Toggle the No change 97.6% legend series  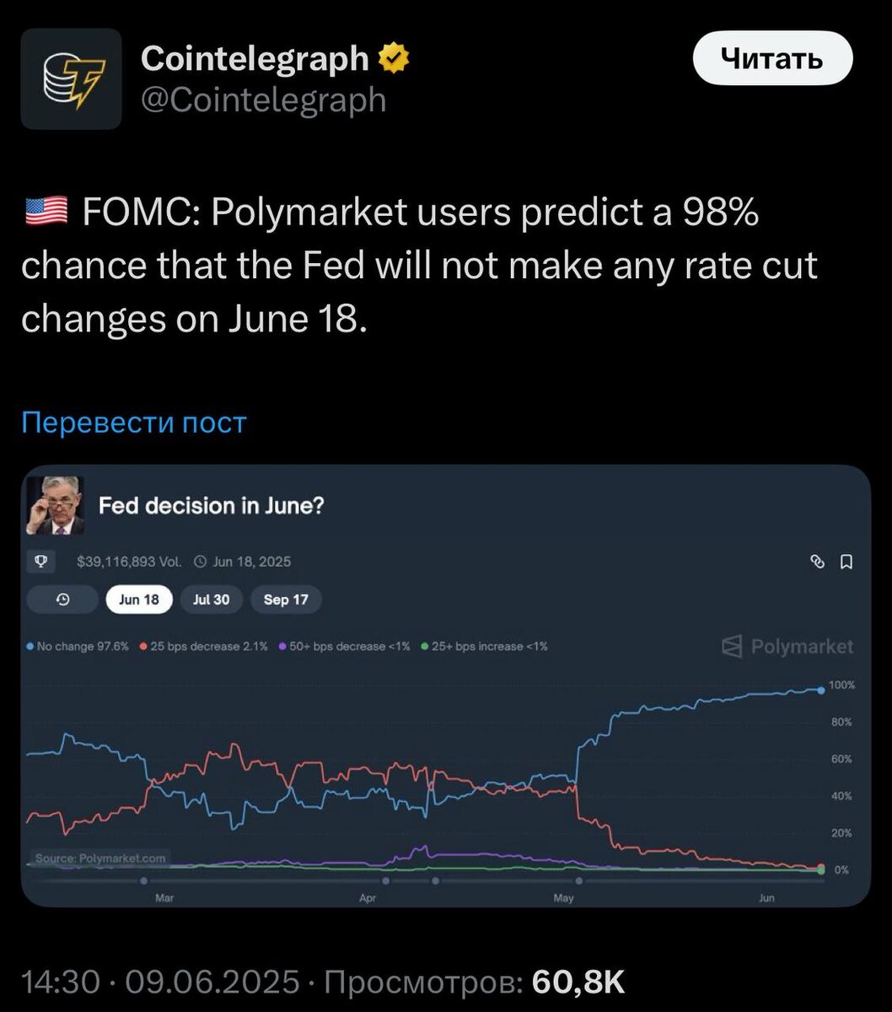[78, 647]
